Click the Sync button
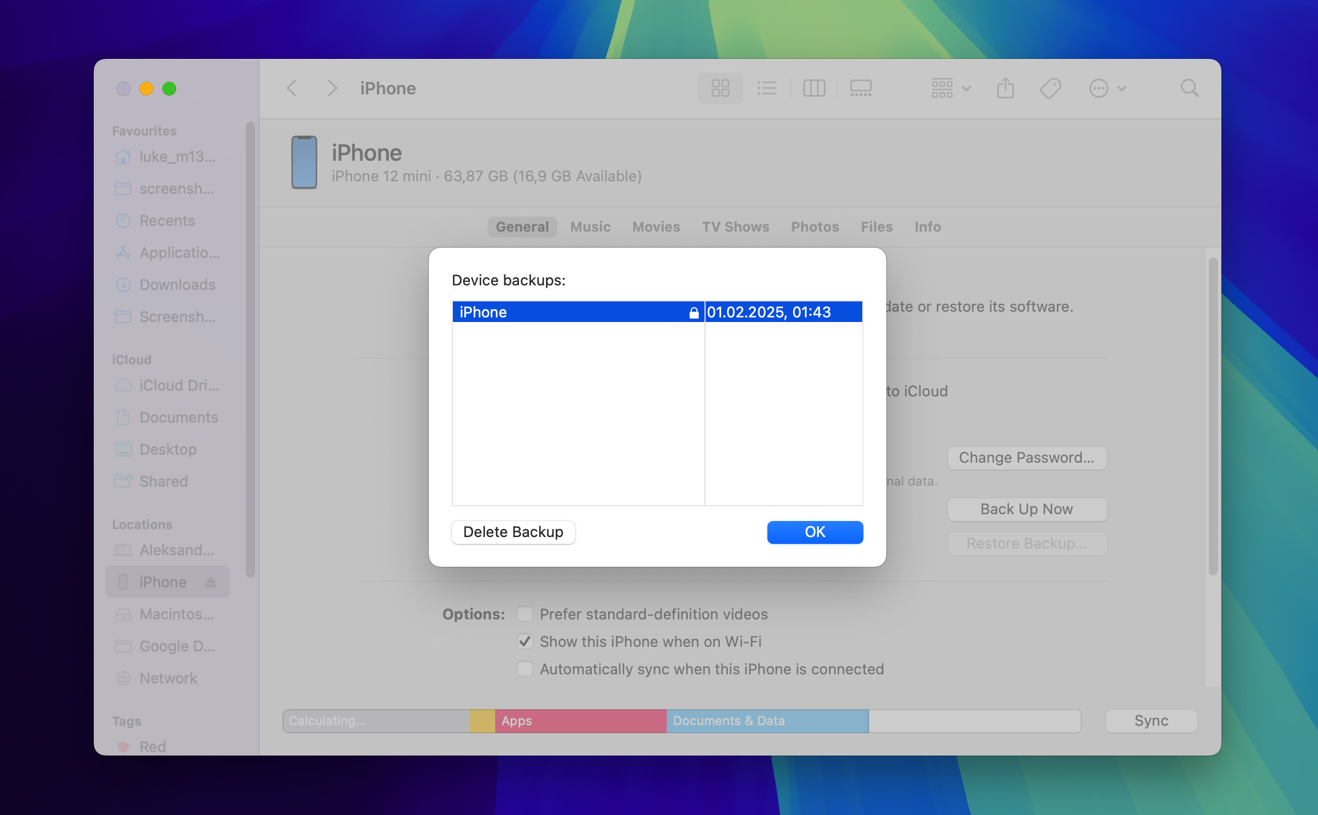 point(1151,721)
